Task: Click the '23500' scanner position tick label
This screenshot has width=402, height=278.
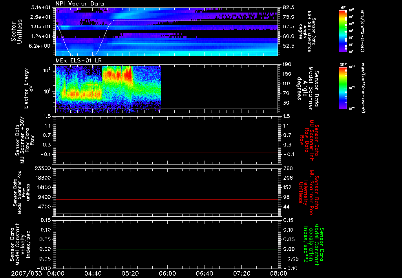Action: coord(43,168)
